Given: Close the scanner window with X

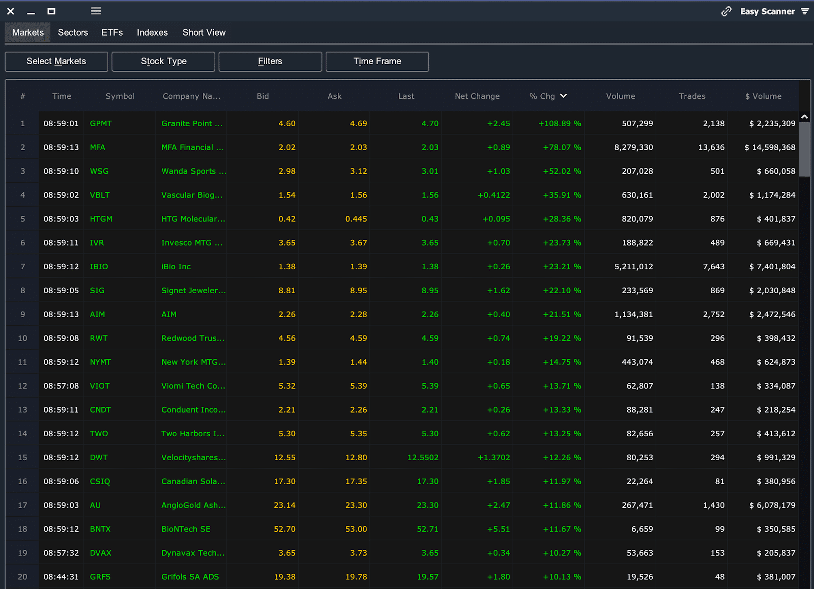Looking at the screenshot, I should (11, 11).
